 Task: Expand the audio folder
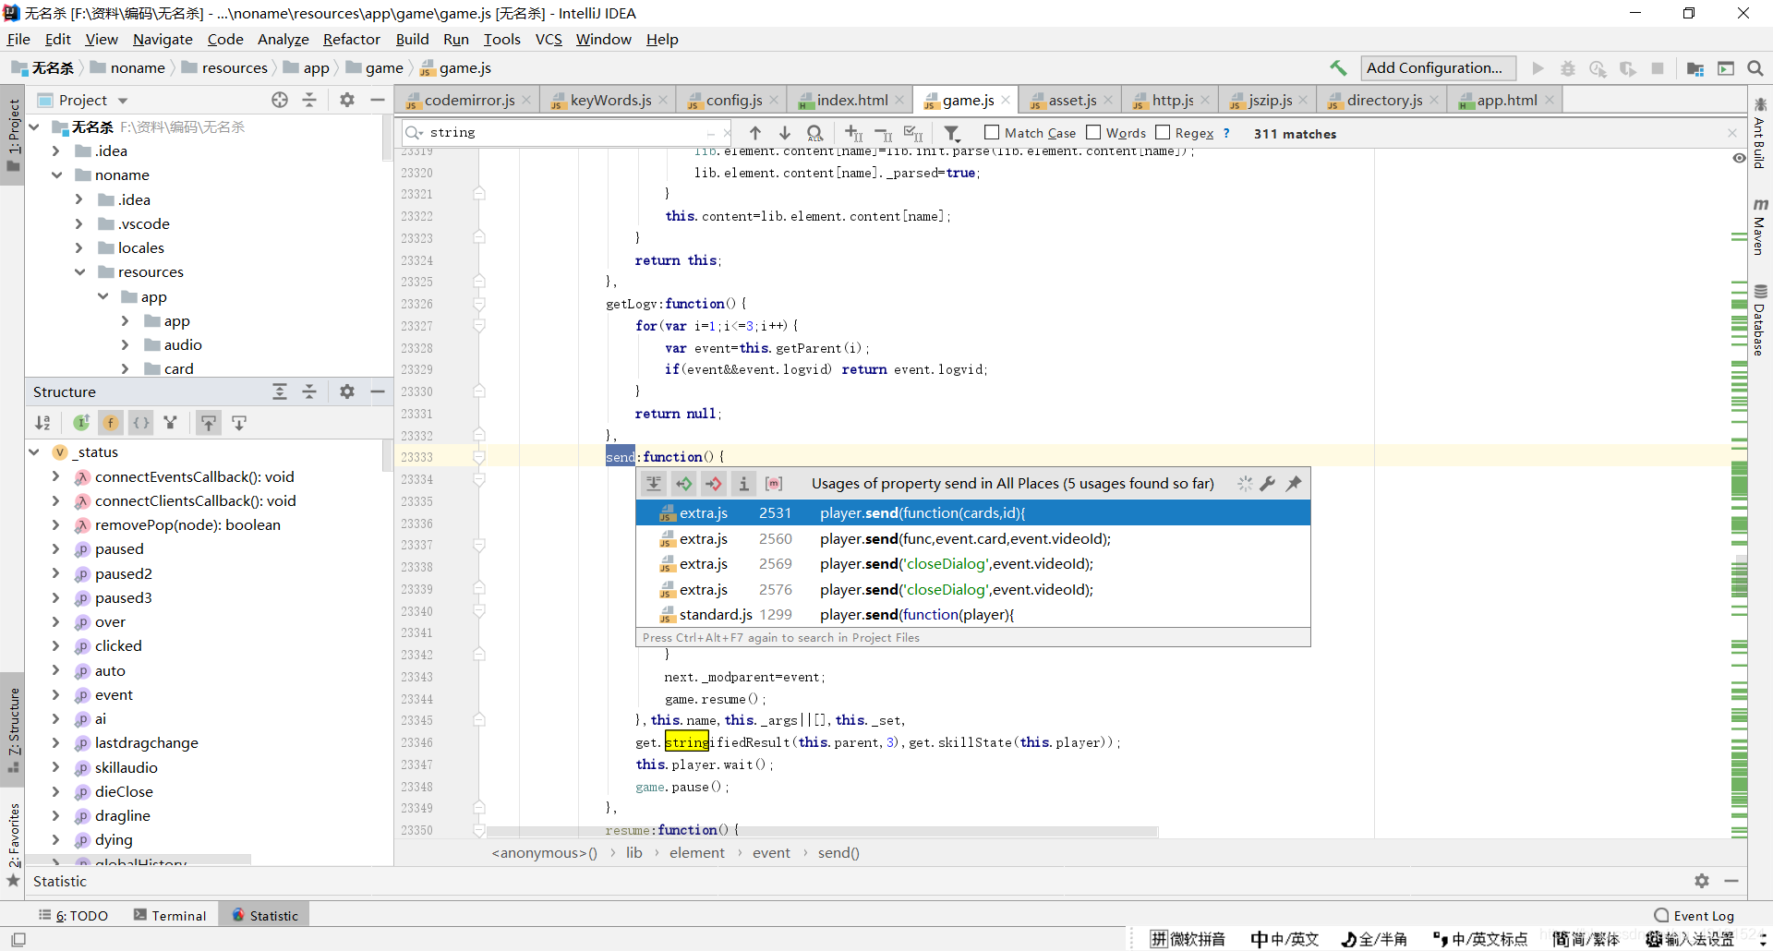pos(126,344)
